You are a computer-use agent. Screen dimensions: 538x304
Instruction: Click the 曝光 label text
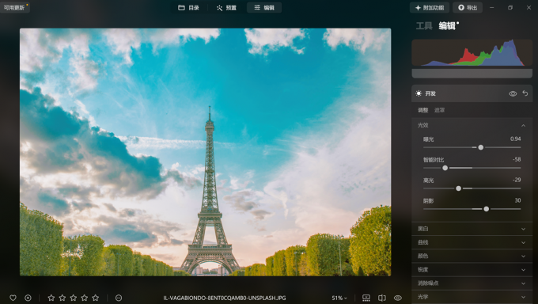coord(429,139)
